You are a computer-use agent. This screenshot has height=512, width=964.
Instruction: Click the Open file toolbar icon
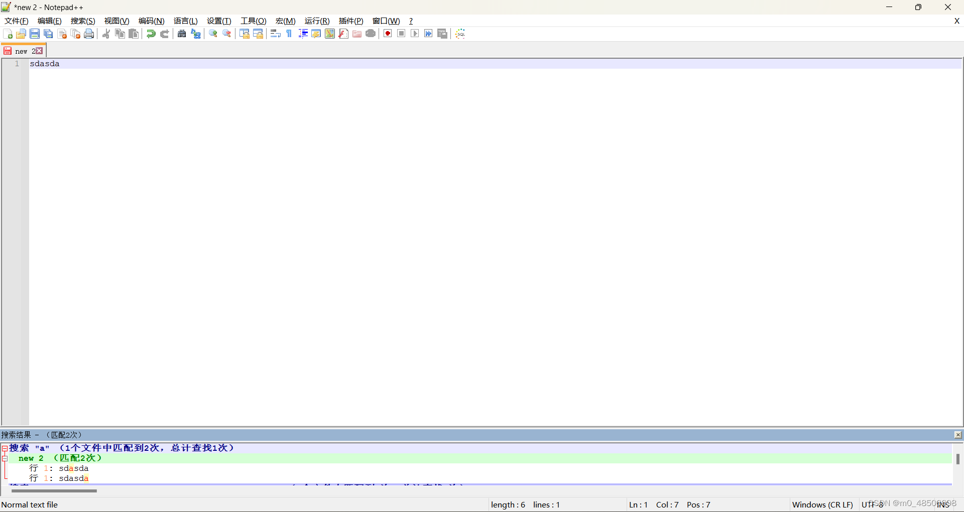click(x=21, y=34)
